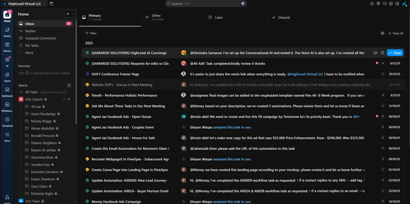Screen dimensions: 410x204
Task: Open Replies in the Home sidebar
Action: pyautogui.click(x=30, y=31)
